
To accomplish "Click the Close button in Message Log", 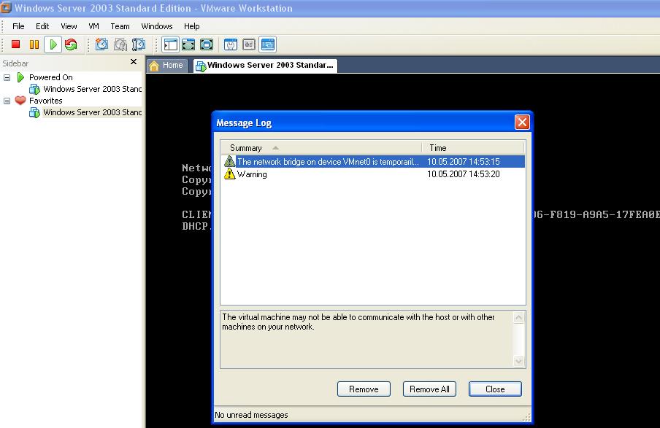I will 495,389.
